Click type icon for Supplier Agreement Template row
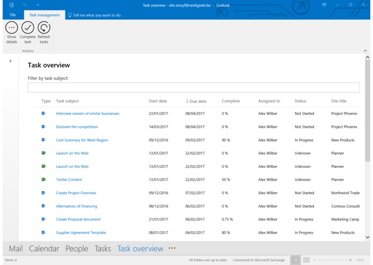The image size is (373, 265). (43, 232)
